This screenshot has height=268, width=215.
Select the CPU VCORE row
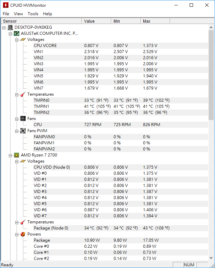click(x=121, y=46)
